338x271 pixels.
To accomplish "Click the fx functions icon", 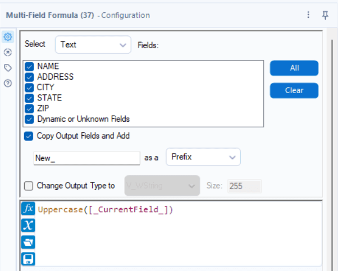I will point(28,209).
